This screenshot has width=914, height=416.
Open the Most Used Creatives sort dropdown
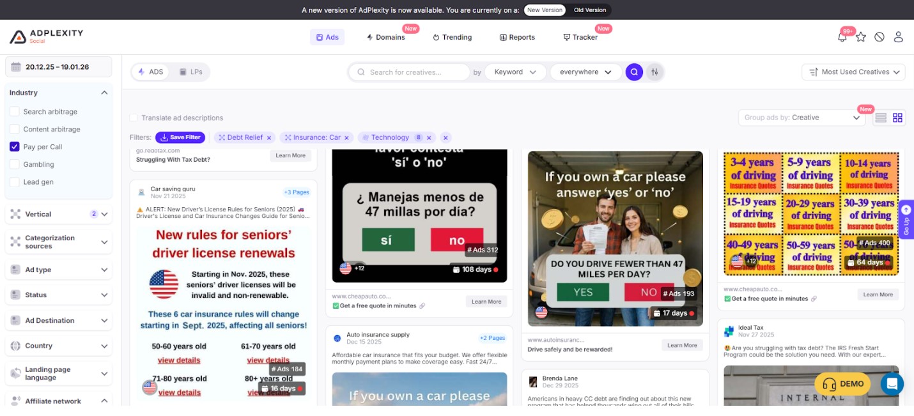point(853,72)
